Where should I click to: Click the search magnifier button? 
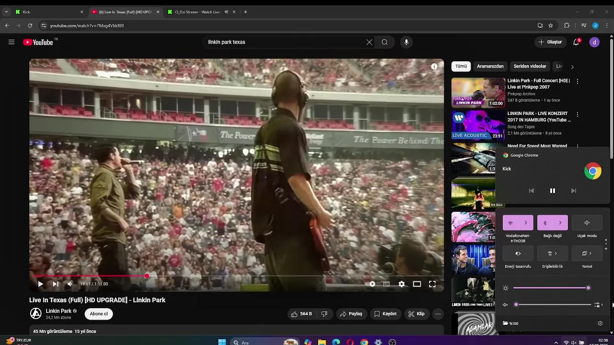pos(385,42)
